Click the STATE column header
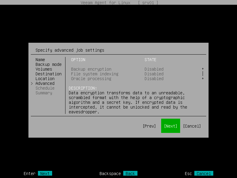 tap(150, 60)
